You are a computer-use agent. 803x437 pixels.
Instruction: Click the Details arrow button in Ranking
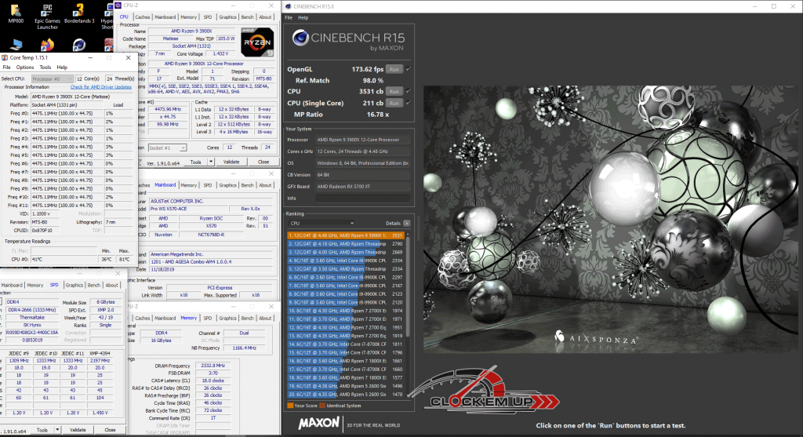(x=406, y=223)
